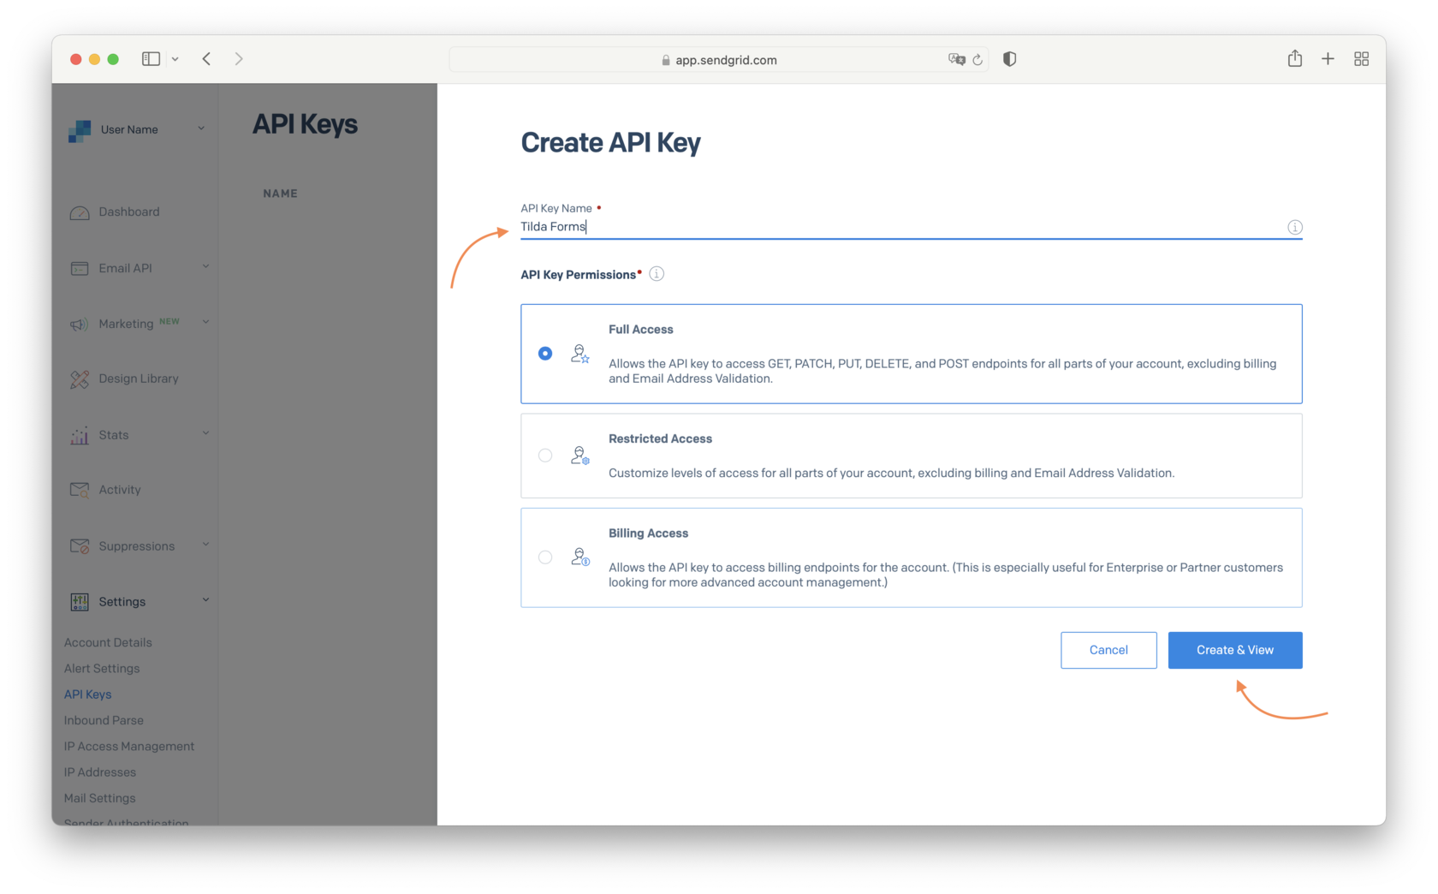Viewport: 1438px width, 894px height.
Task: Click the translate icon in address bar
Action: 956,59
